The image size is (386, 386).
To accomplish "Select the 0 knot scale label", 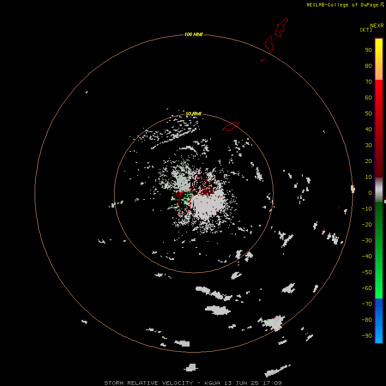I will 370,193.
